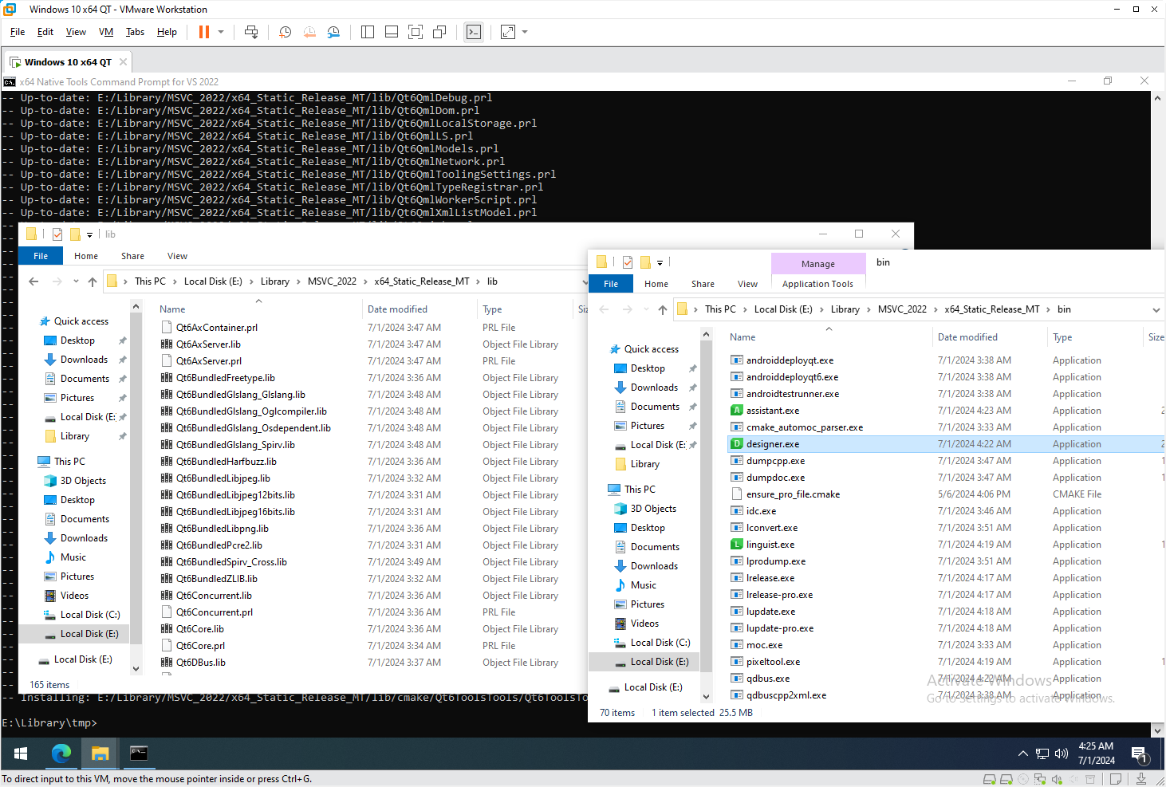Expand the pause button dropdown arrow in VMware
Screen dimensions: 1166x787
tap(221, 32)
